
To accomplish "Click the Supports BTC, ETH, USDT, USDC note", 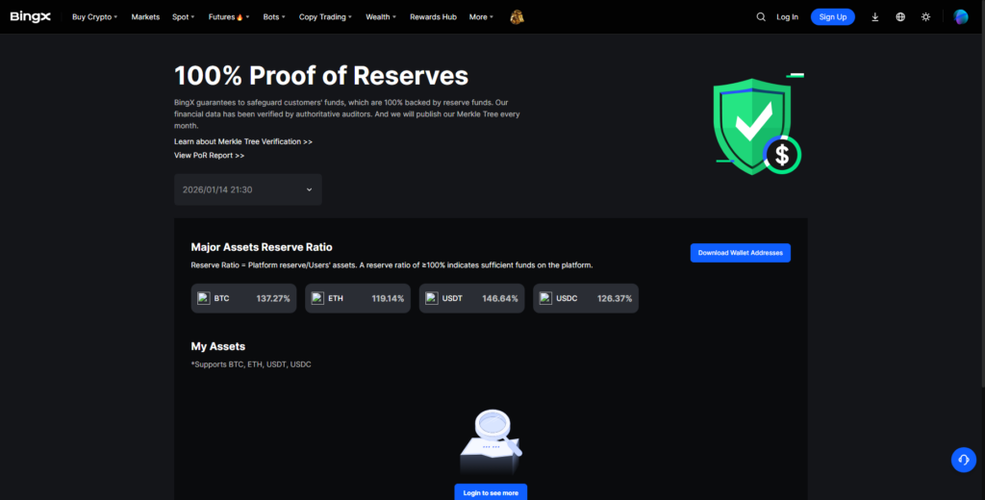I will pos(251,364).
